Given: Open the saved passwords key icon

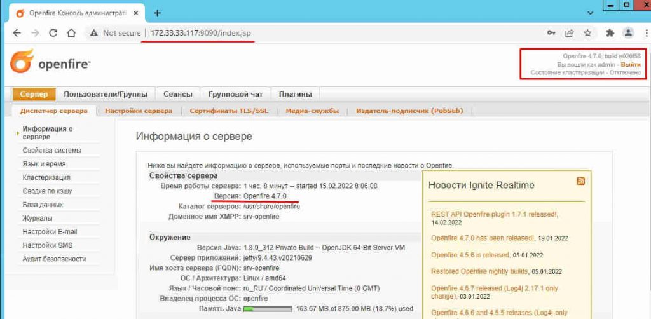Looking at the screenshot, I should (x=552, y=33).
